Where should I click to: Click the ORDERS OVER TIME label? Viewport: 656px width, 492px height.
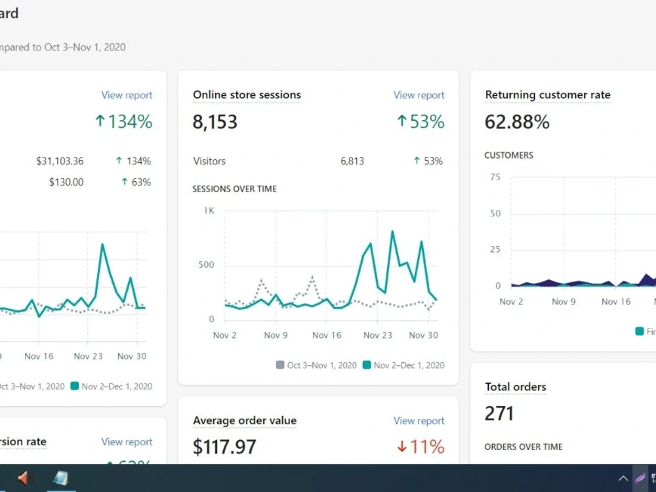point(523,447)
